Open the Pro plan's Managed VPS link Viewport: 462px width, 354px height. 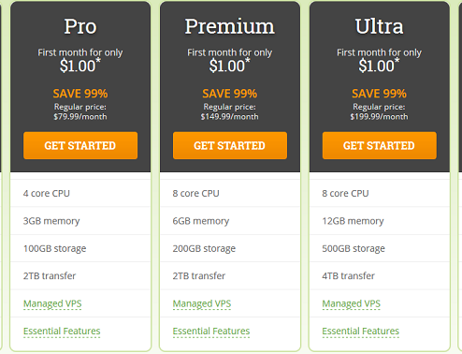pyautogui.click(x=52, y=303)
